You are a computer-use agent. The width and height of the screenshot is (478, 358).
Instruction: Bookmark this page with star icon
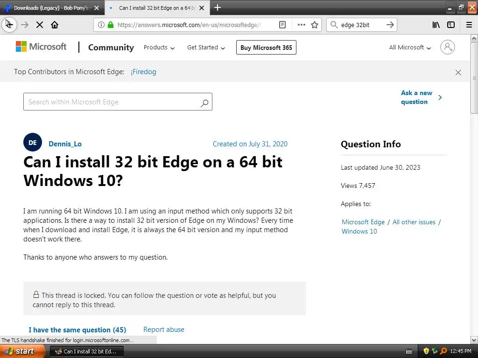point(315,25)
